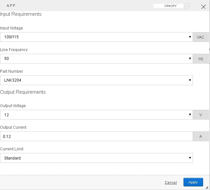Open the Output Voltage dropdown showing 12

tap(96, 115)
